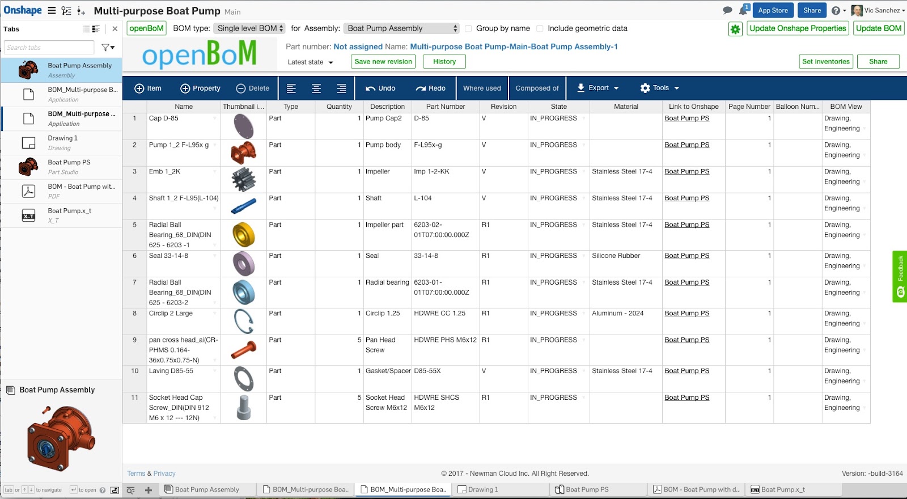Open the notifications bell

click(x=744, y=10)
